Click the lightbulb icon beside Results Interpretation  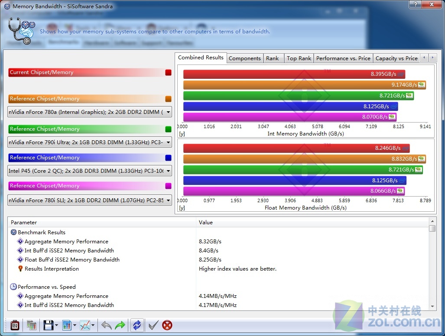coord(20,268)
